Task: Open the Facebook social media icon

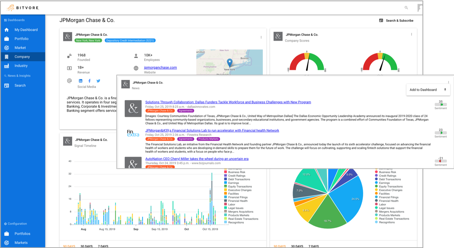Action: 89,81
